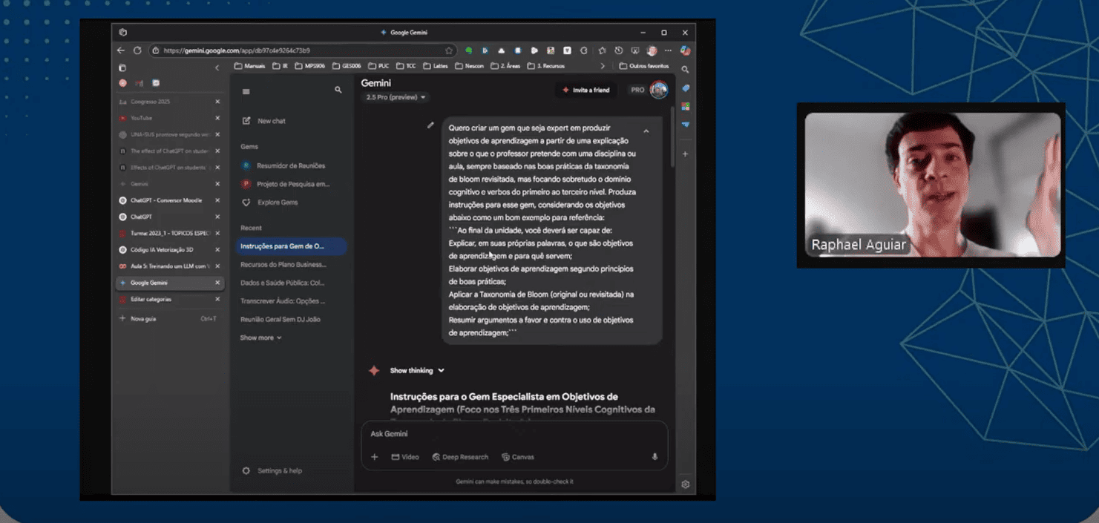
Task: Collapse the prompt text with the chevron
Action: (646, 131)
